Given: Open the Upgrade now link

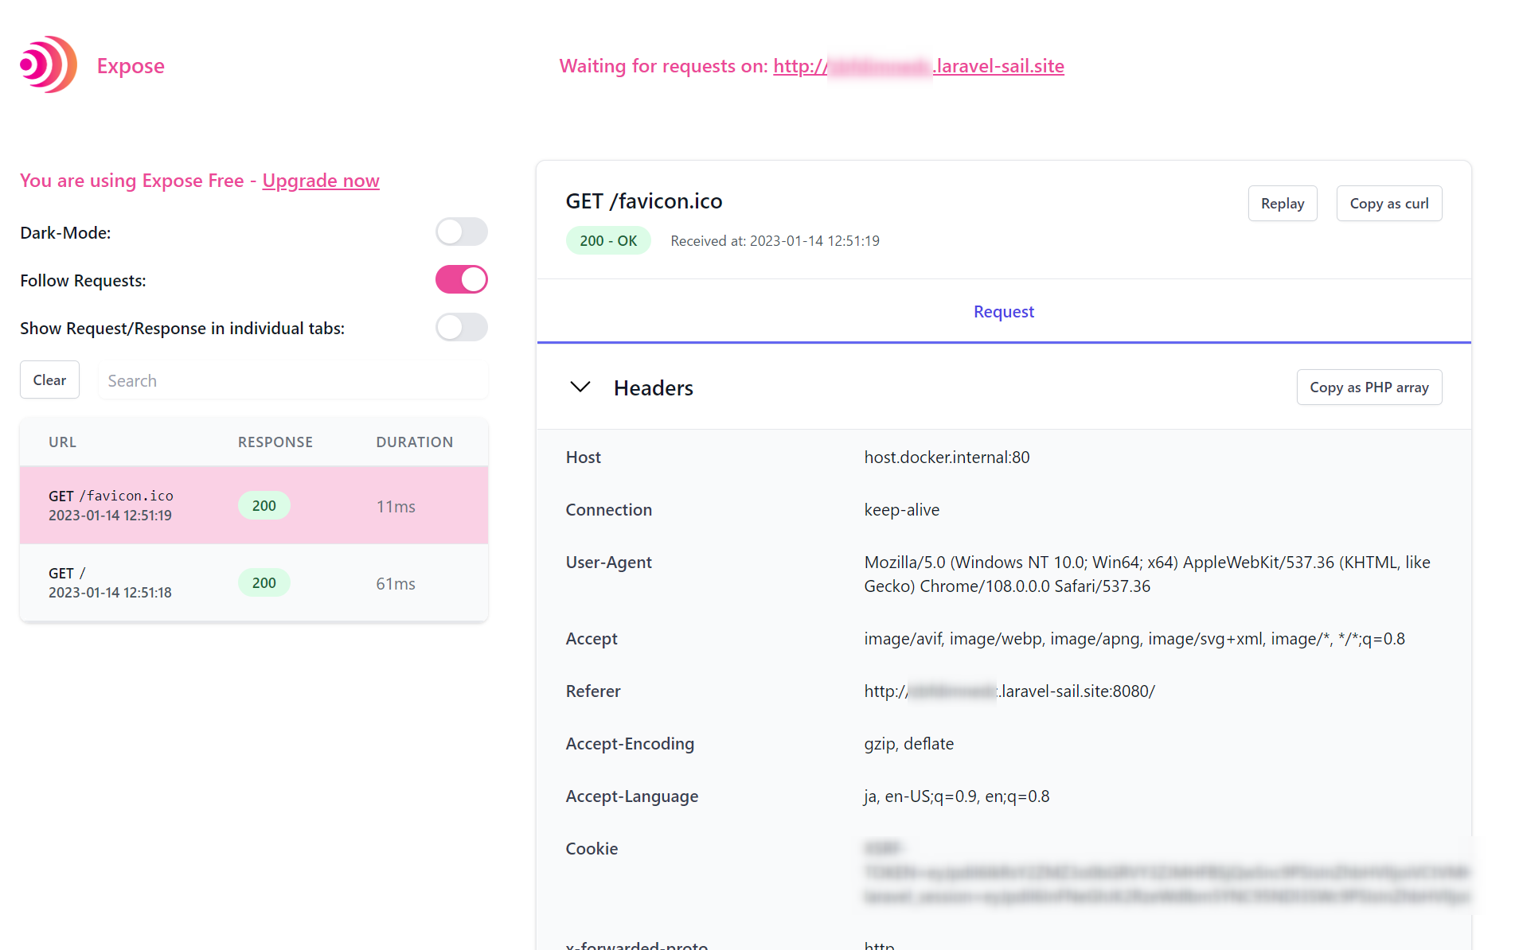Looking at the screenshot, I should click(x=321, y=181).
